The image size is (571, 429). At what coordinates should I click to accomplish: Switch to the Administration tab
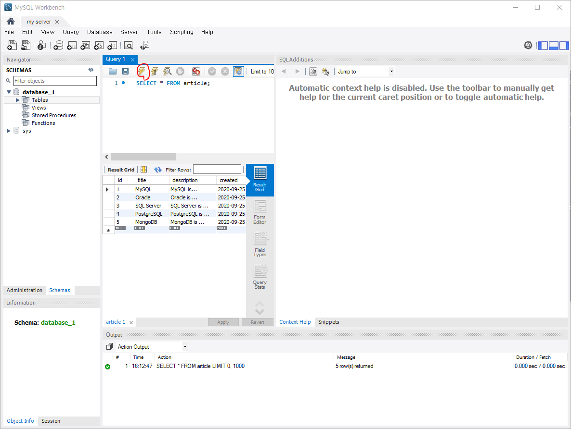(x=25, y=290)
